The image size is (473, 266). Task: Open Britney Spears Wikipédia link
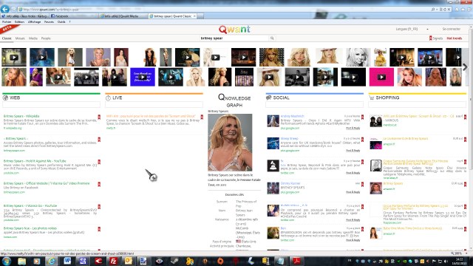21,116
